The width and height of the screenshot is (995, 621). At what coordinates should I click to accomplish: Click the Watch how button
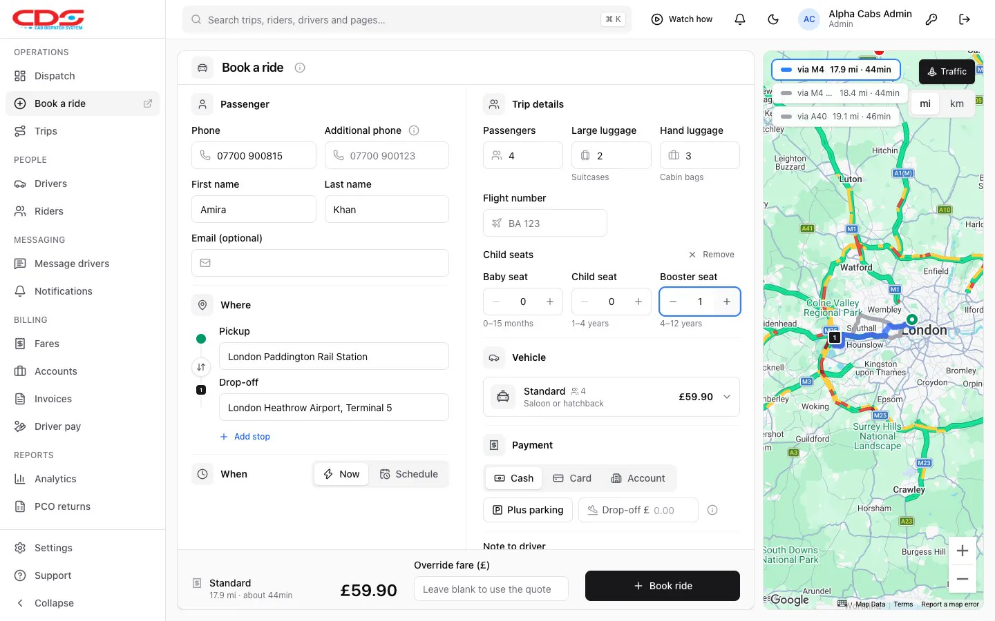[682, 19]
